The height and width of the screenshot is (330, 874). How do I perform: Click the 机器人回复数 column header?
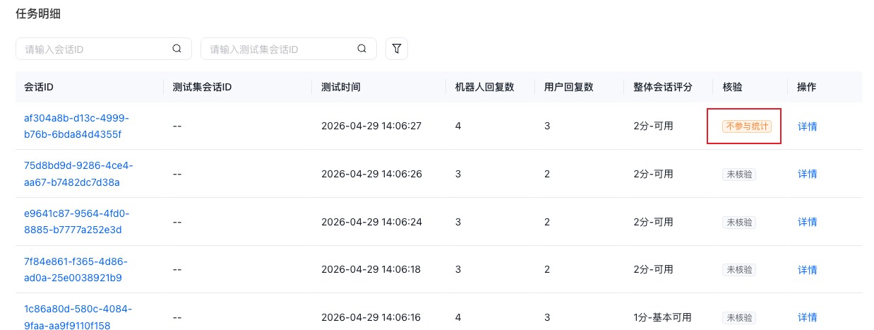pos(484,87)
